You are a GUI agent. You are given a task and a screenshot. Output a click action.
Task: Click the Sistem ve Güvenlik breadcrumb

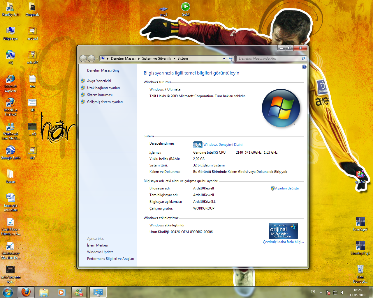pos(156,58)
